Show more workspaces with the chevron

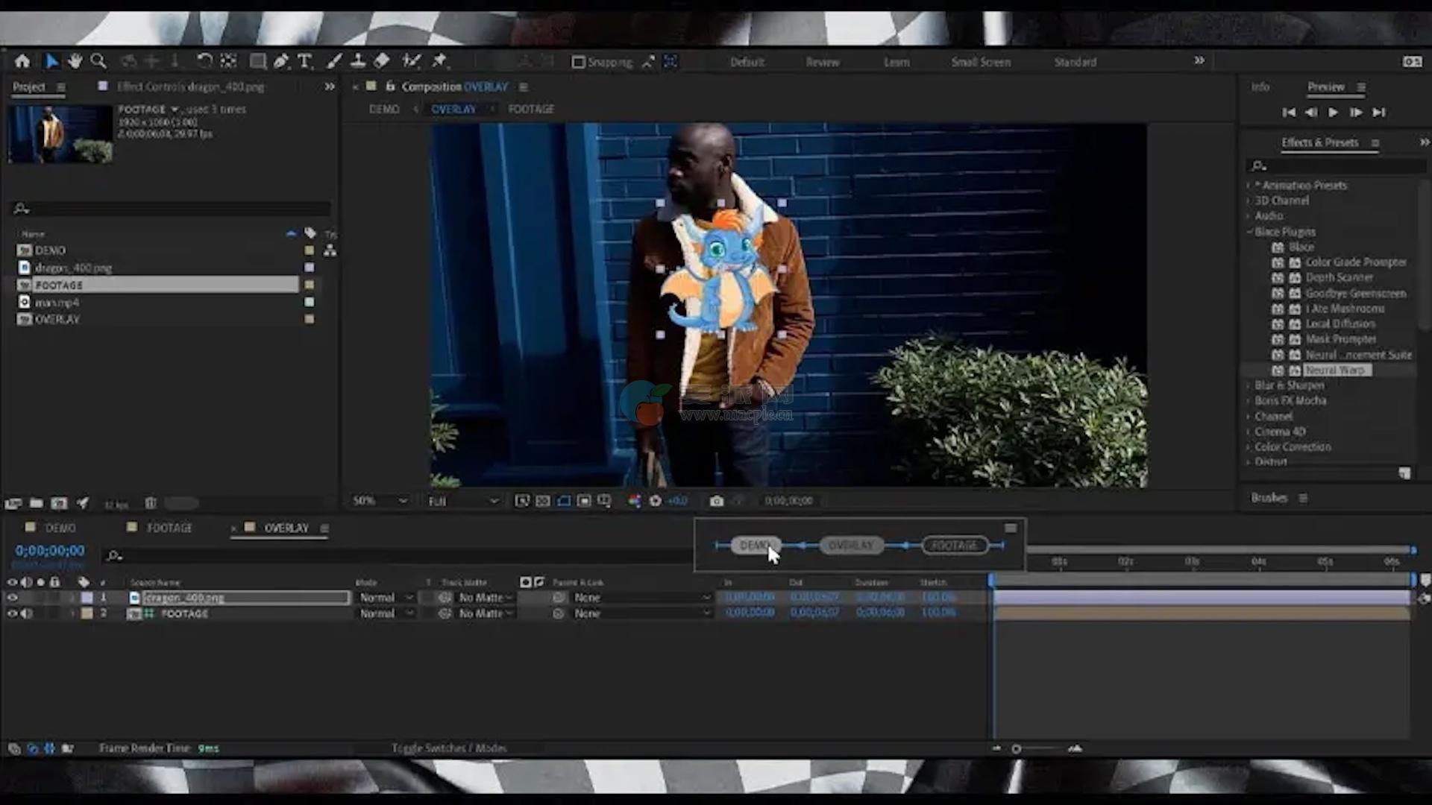tap(1199, 60)
